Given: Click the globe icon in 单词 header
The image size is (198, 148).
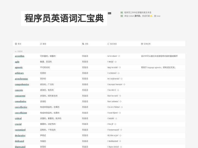Looking at the screenshot, I should [x=16, y=44].
